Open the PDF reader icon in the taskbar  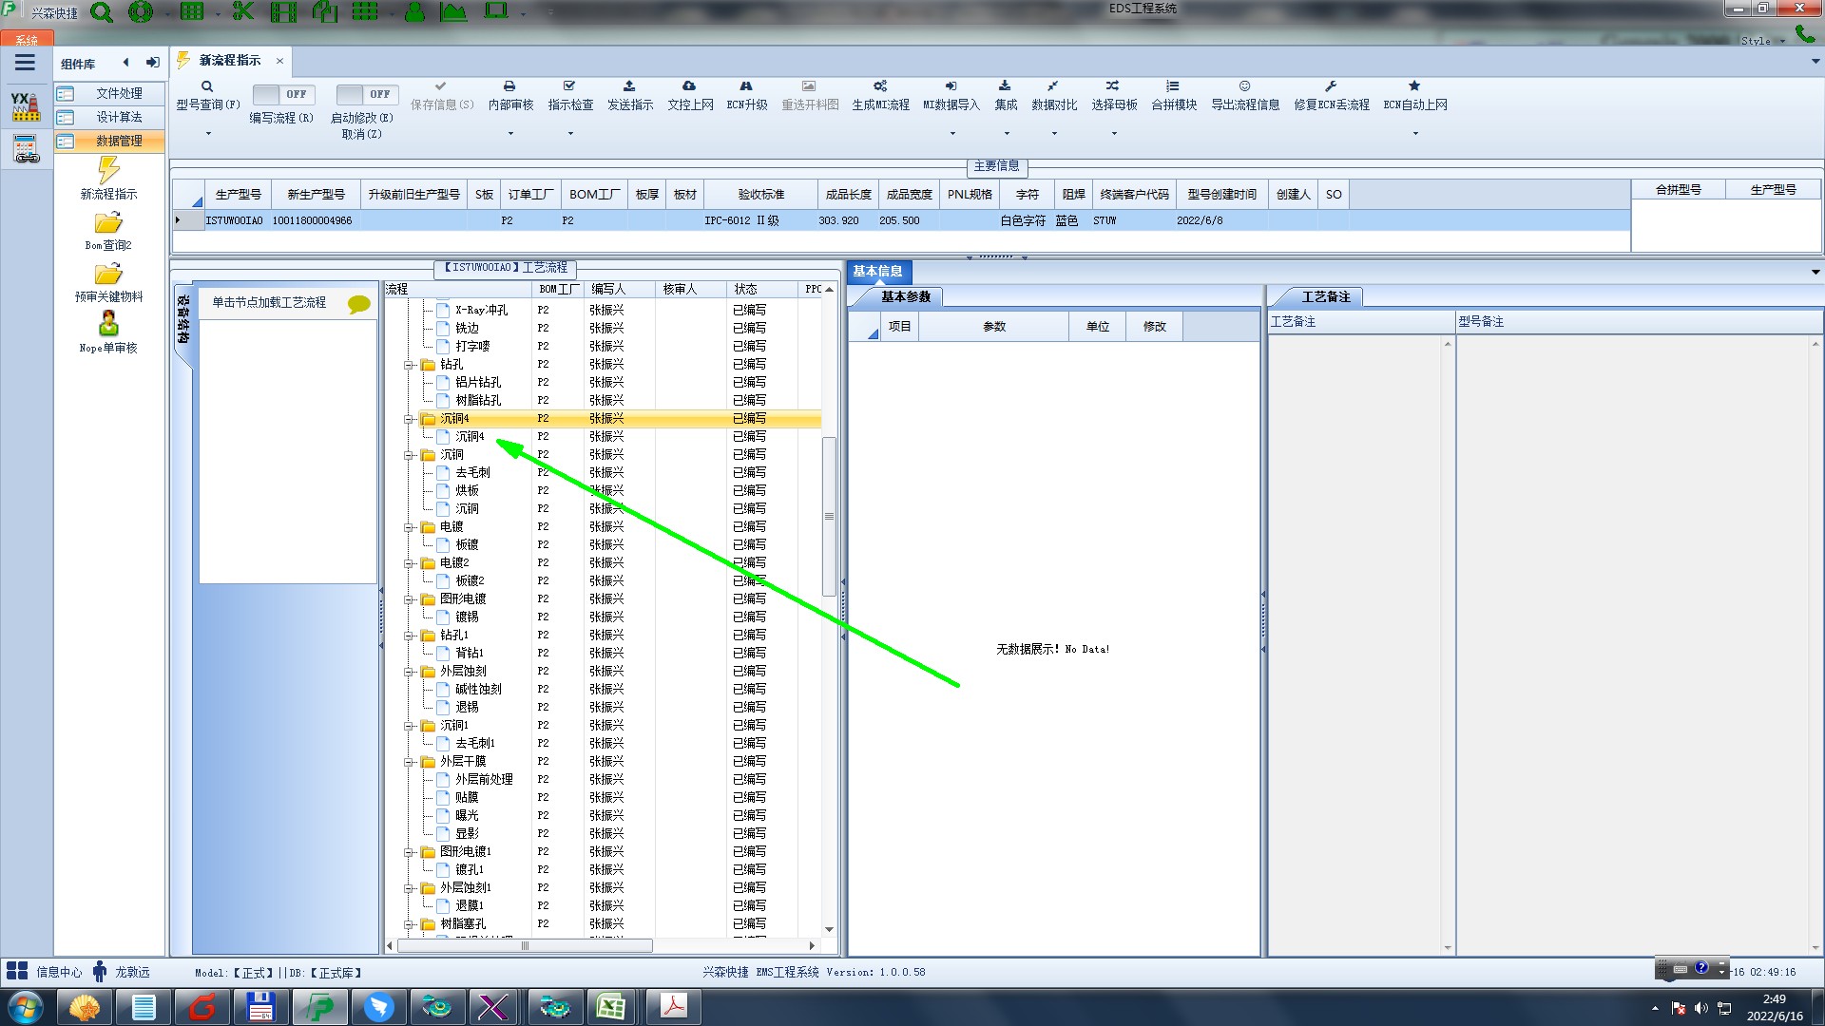[673, 1007]
